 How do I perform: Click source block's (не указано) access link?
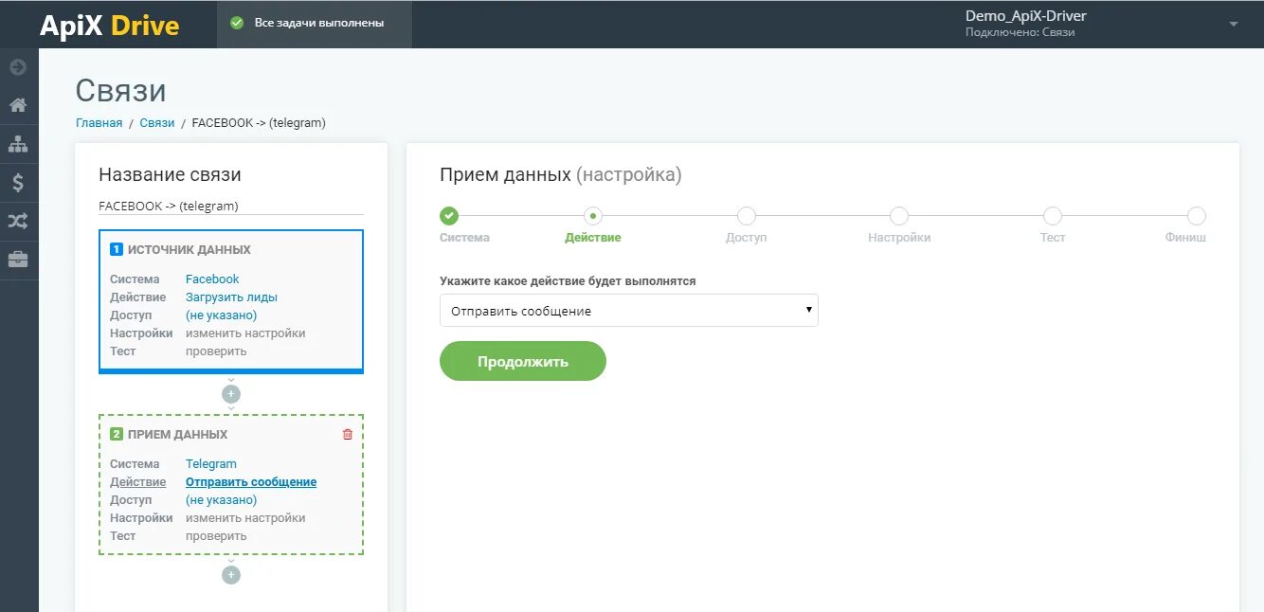[x=221, y=315]
